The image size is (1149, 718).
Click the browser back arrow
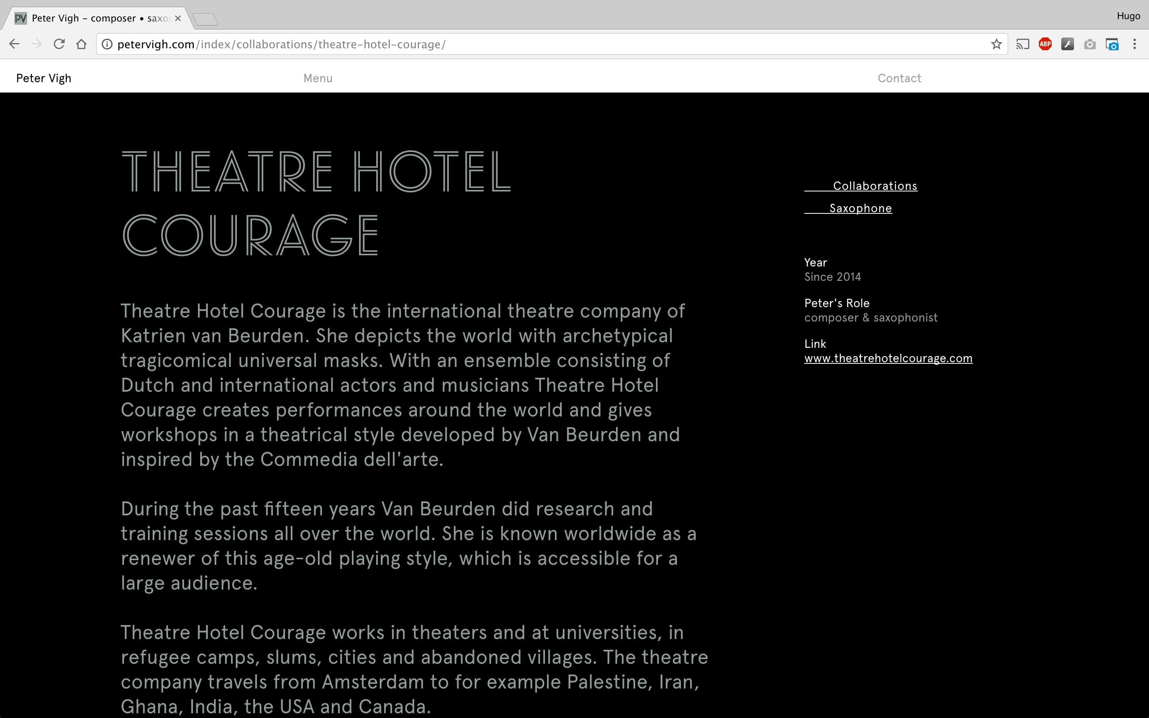coord(14,44)
